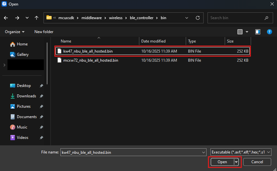Screen dimensions: 277x171
Task: Expand the file type filter dropdown
Action: (x=241, y=152)
